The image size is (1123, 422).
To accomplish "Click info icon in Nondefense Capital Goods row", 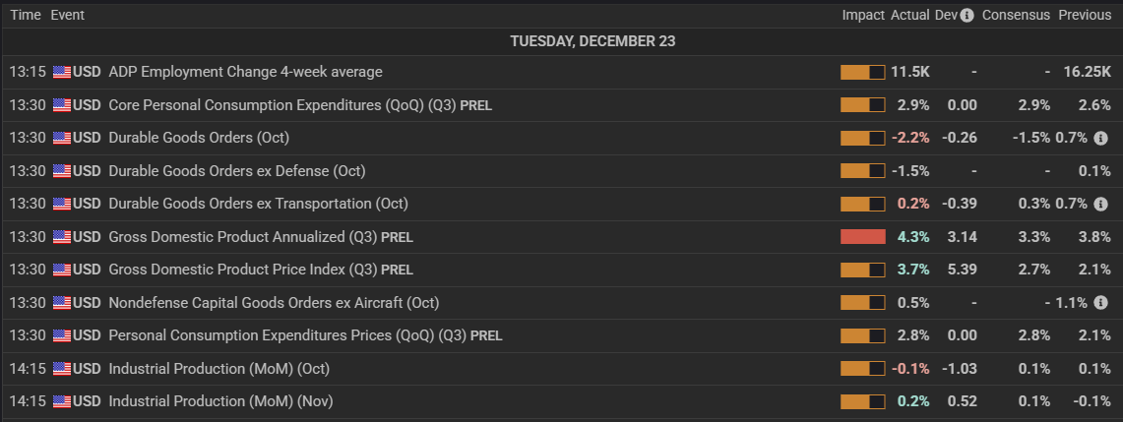I will [1101, 303].
